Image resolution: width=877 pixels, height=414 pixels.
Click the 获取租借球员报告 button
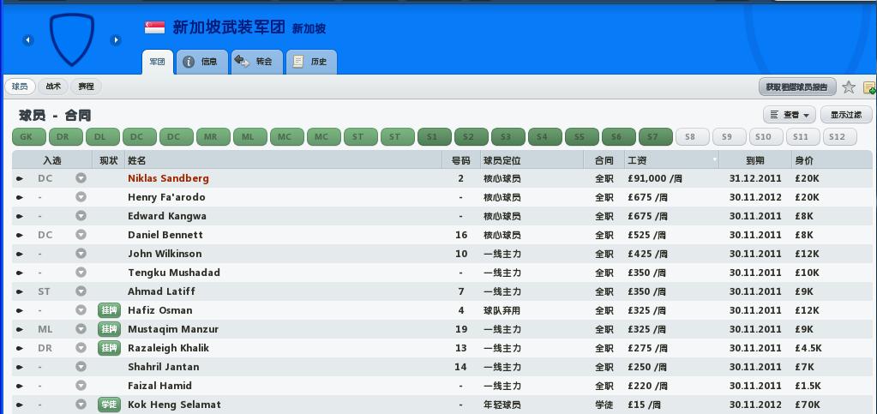(796, 87)
